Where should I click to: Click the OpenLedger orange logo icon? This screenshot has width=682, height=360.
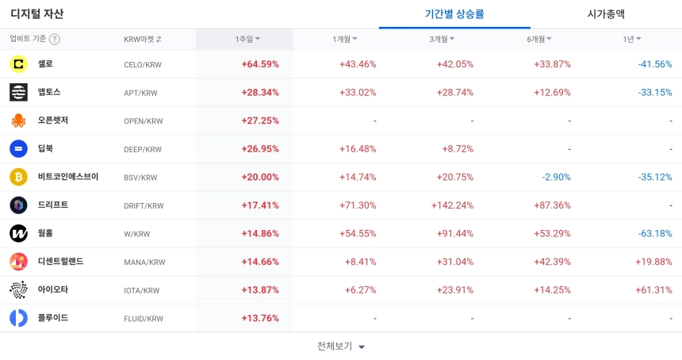click(x=18, y=121)
